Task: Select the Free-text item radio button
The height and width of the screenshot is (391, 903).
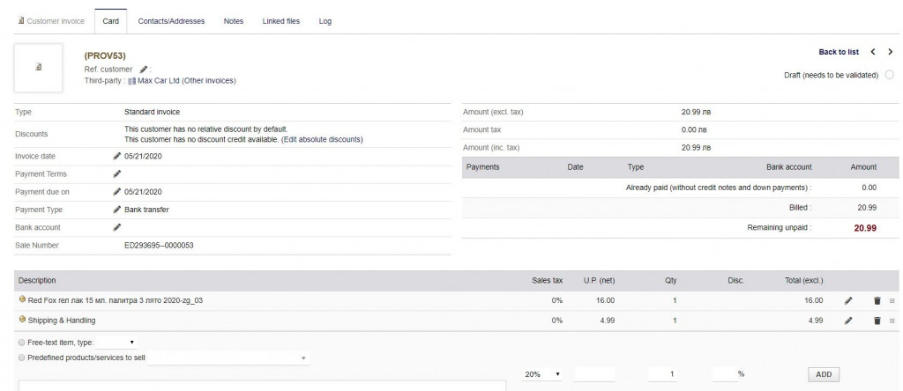Action: pyautogui.click(x=21, y=341)
